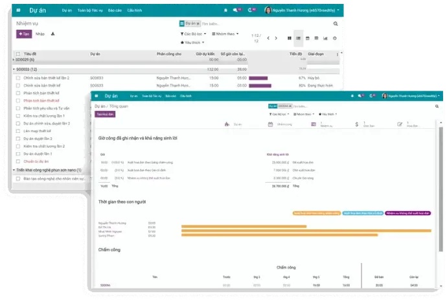The image size is (447, 300).
Task: Tick checkbox for Chỉnh sửa bản thiết kế lần 2
Action: click(18, 78)
